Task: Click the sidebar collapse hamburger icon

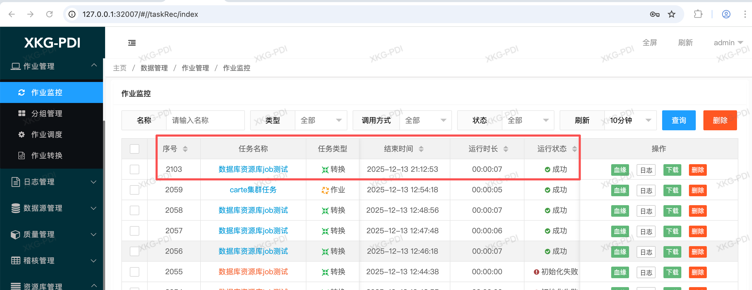Action: 132,43
